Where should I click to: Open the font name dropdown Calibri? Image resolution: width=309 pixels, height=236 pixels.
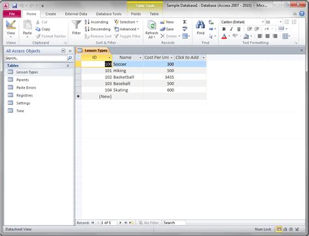[x=263, y=22]
